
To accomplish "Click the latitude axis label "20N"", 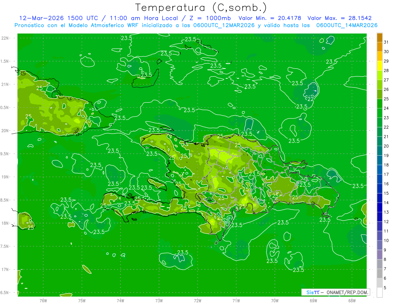I will [x=5, y=131].
